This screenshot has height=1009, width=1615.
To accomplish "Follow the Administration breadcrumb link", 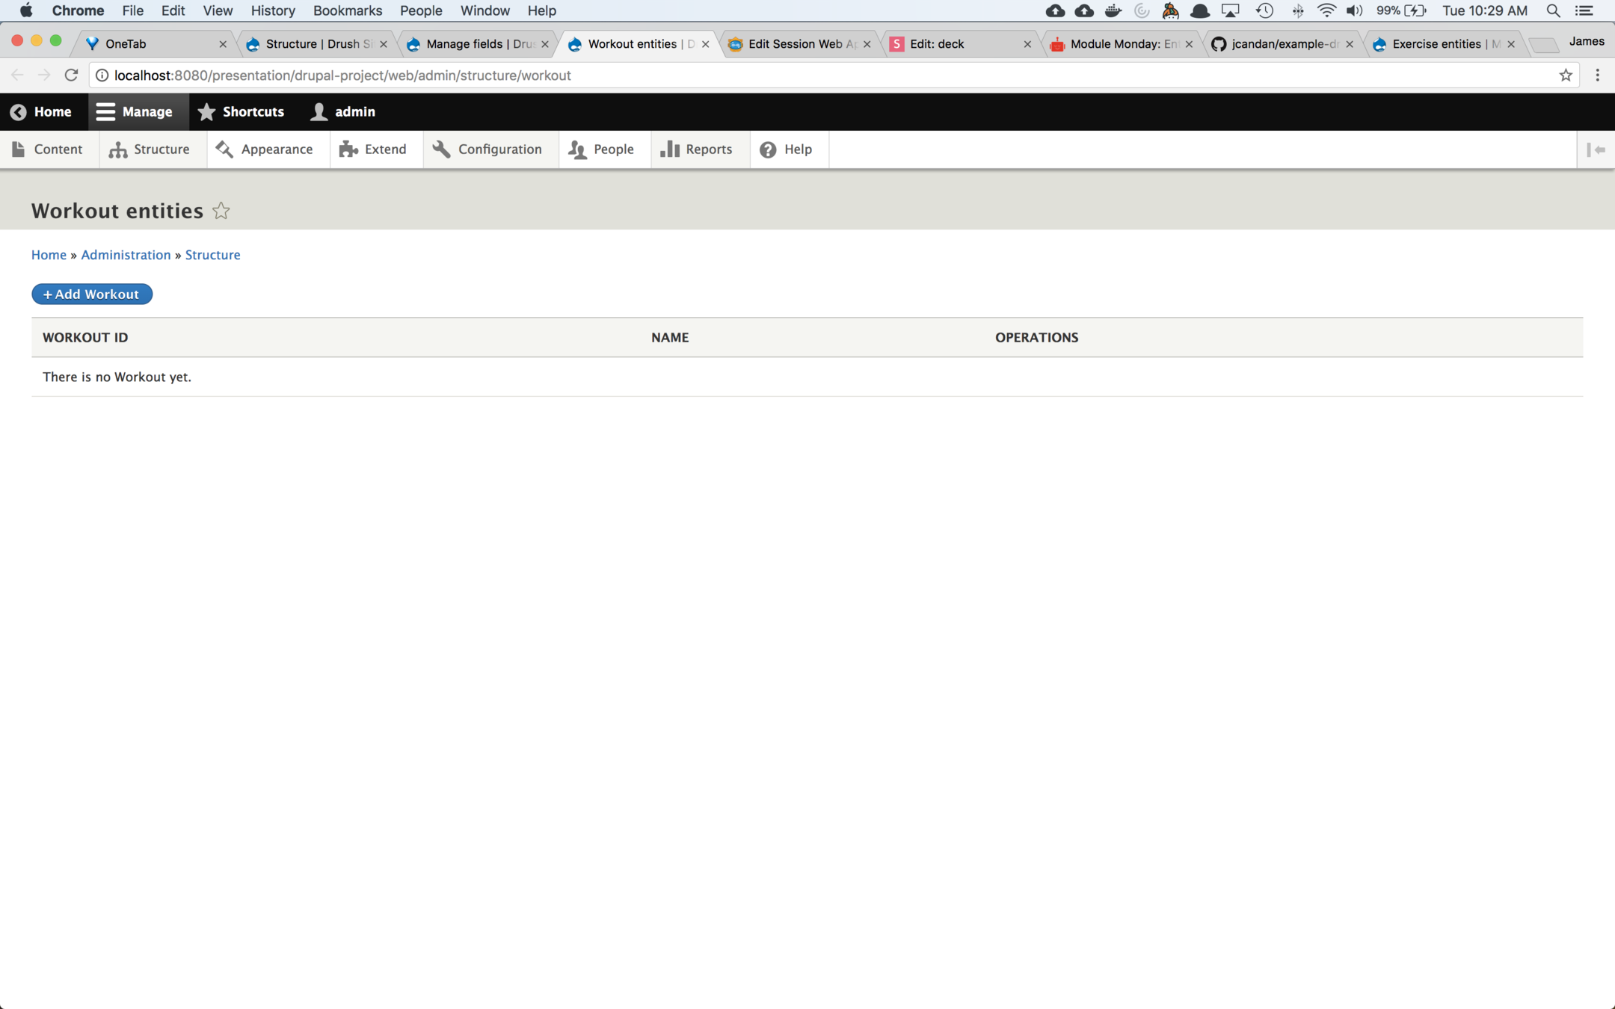I will pos(126,255).
